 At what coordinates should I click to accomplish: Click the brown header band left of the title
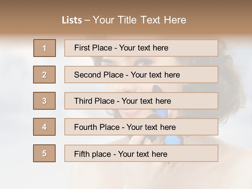29,20
